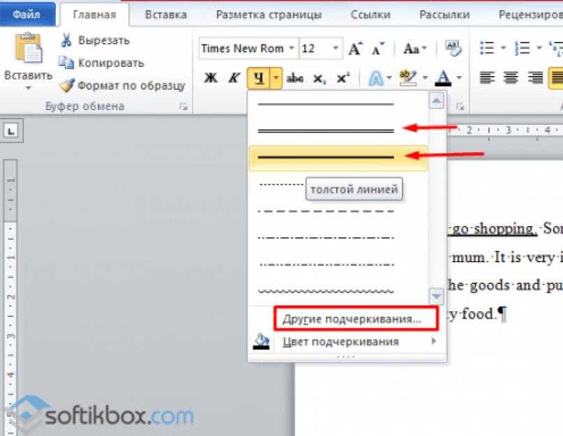This screenshot has width=563, height=436.
Task: Click the Text Effects glowing A icon
Action: click(375, 78)
